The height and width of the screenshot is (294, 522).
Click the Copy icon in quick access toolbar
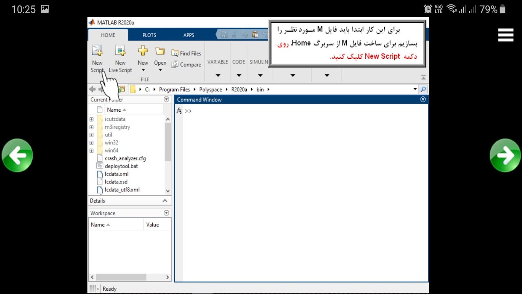point(244,35)
